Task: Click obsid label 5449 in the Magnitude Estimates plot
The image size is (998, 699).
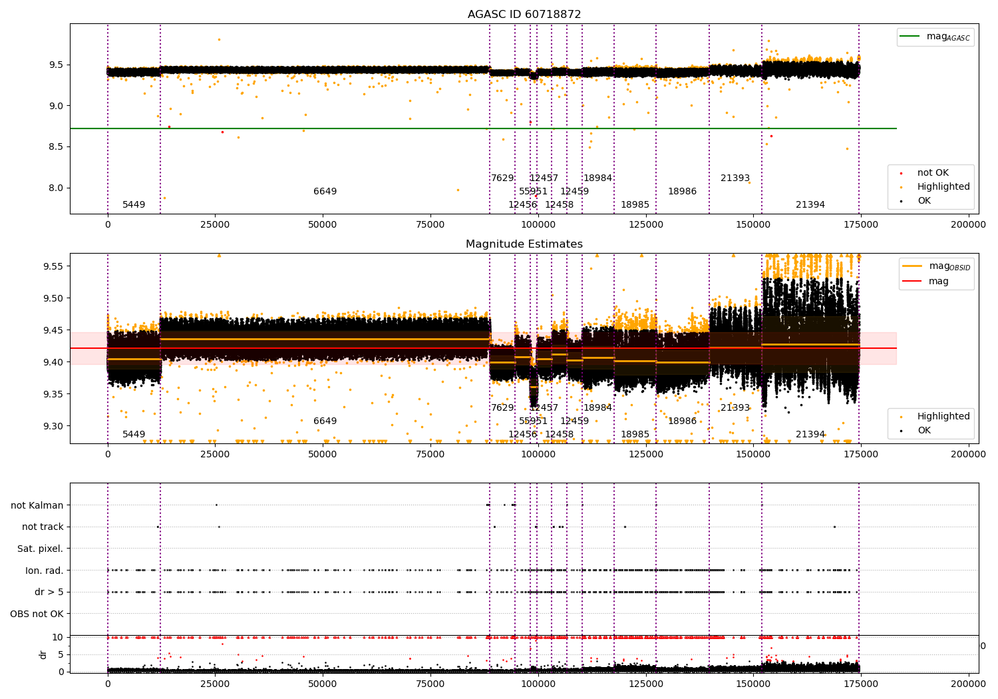Action: click(x=134, y=434)
